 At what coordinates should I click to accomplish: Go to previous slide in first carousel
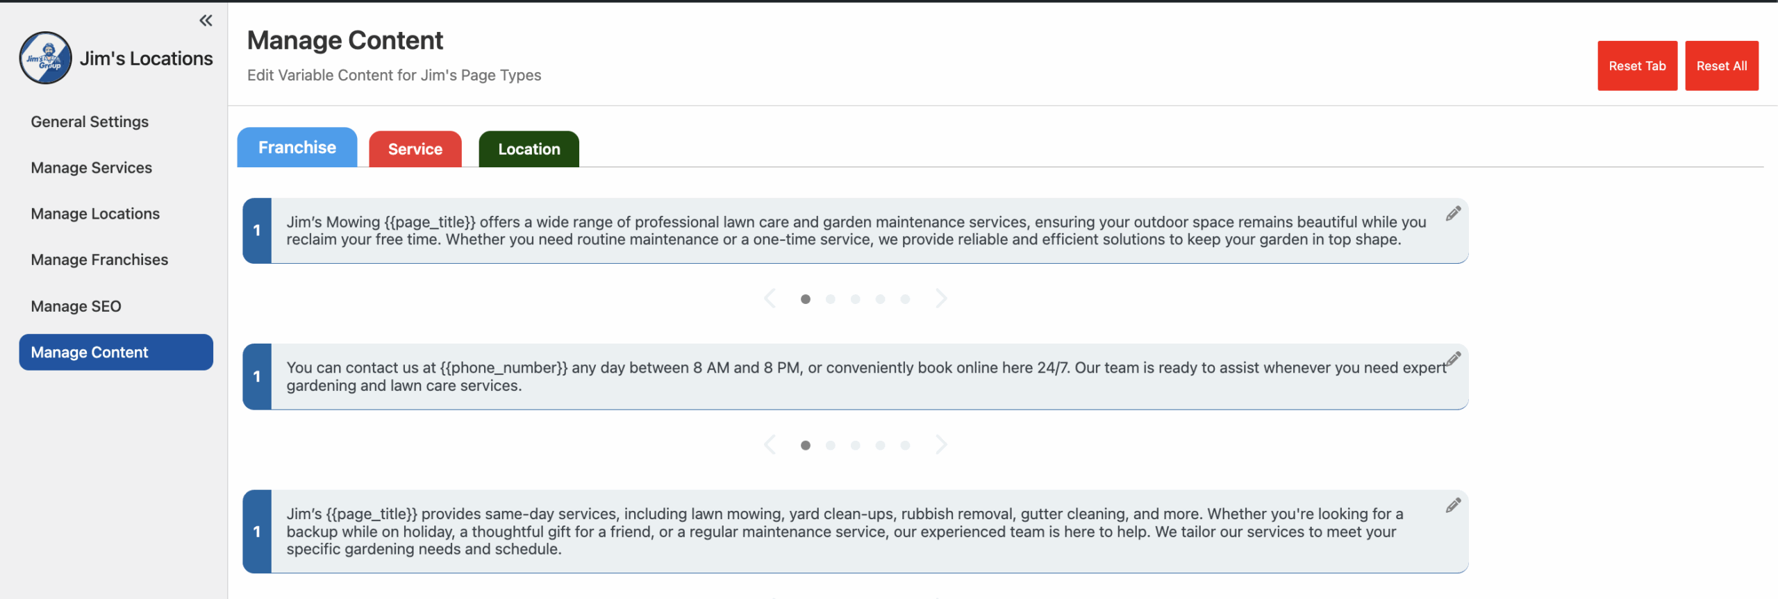pyautogui.click(x=770, y=298)
